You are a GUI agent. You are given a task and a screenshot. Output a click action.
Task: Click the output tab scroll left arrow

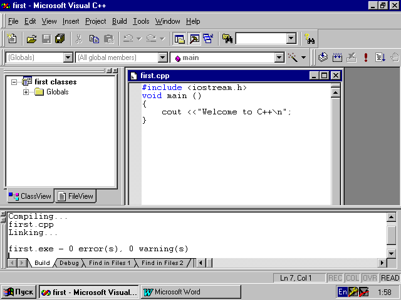[x=12, y=262]
